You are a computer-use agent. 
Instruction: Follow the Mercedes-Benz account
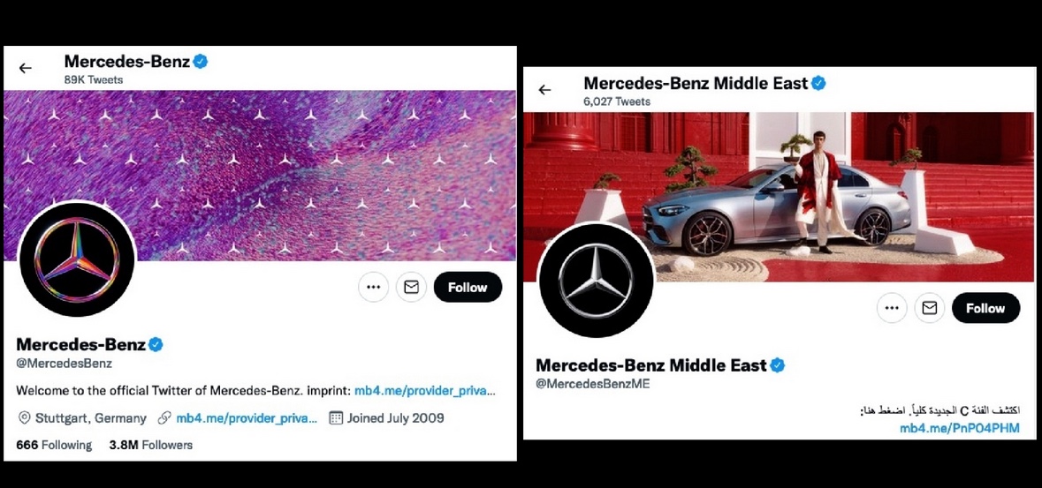[x=468, y=288]
